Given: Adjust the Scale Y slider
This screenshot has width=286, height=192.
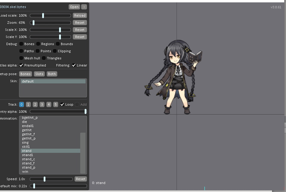Looking at the screenshot, I should pyautogui.click(x=50, y=37).
